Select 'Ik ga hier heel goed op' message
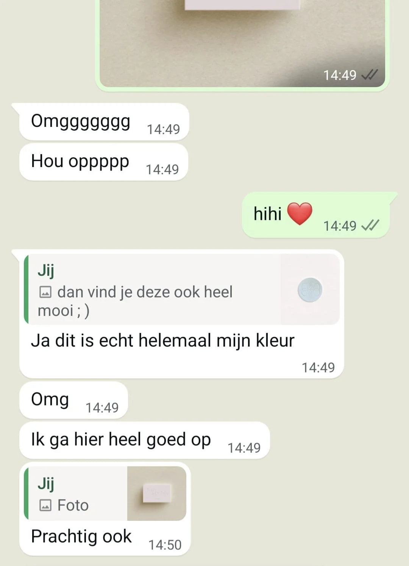Viewport: 409px width, 566px height. point(144,441)
